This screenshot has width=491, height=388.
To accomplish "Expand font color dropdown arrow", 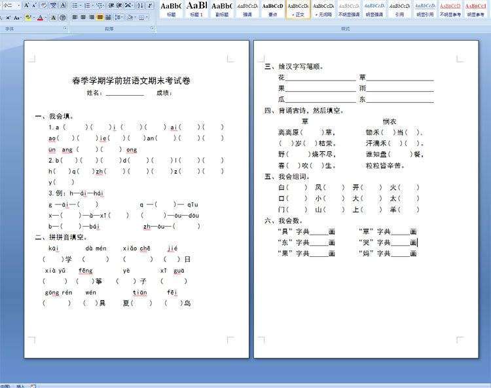I will click(45, 18).
